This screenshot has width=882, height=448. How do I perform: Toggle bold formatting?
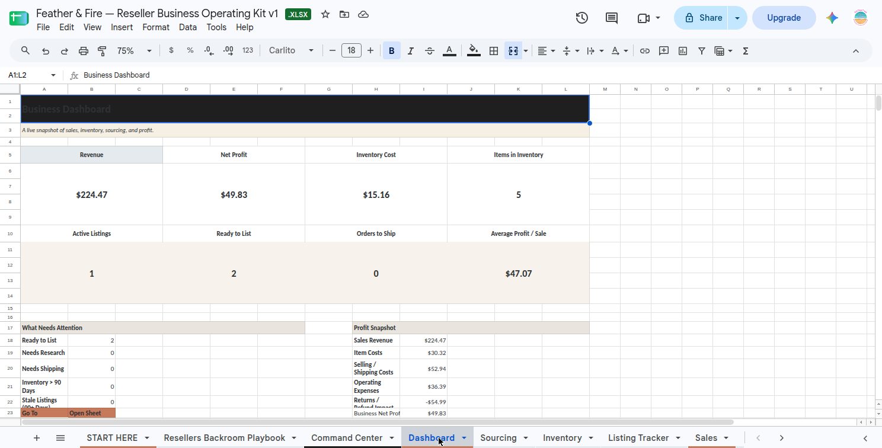tap(392, 51)
